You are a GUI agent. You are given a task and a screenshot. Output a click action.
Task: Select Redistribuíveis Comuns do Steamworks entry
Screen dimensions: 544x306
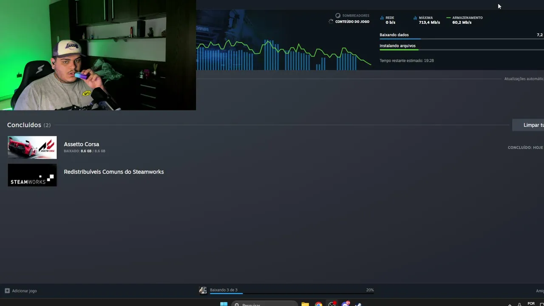pos(113,172)
